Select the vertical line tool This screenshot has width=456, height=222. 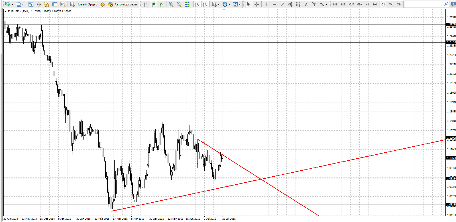click(266, 4)
